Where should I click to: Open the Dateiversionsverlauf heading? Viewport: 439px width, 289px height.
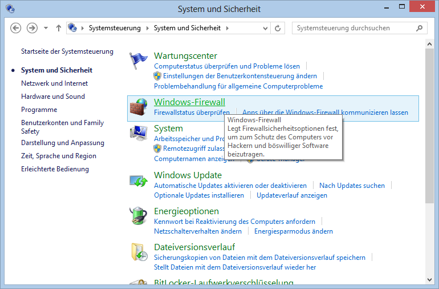[194, 247]
